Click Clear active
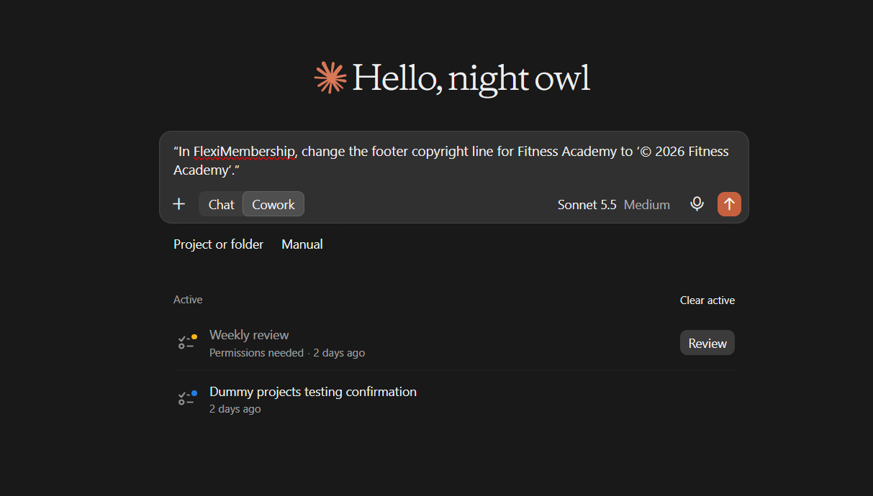The height and width of the screenshot is (496, 873). [707, 300]
